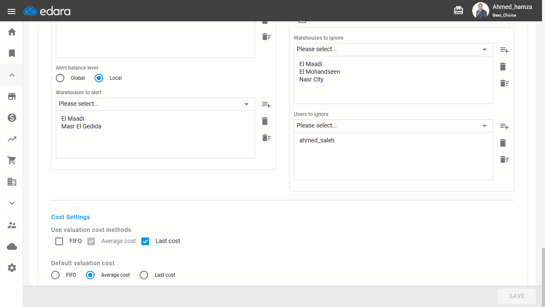The width and height of the screenshot is (545, 307).
Task: Open Users to ignore dropdown
Action: [393, 126]
